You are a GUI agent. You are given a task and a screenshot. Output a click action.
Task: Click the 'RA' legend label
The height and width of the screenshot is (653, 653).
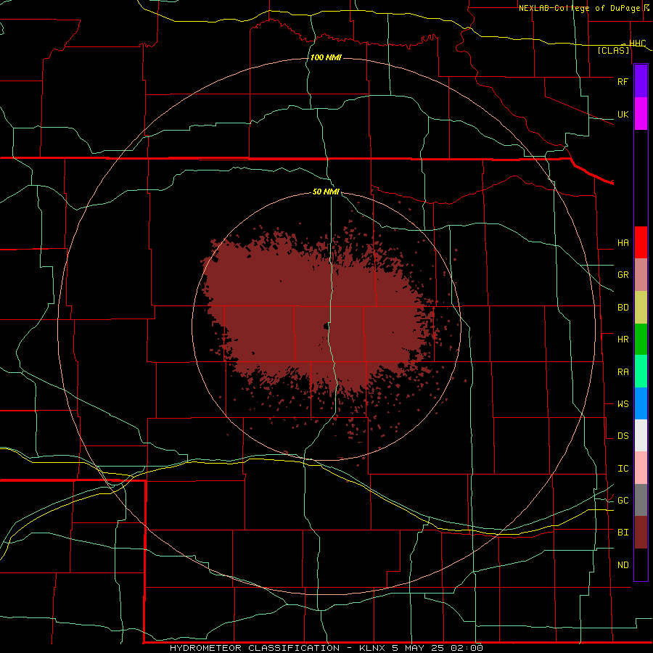[x=623, y=372]
